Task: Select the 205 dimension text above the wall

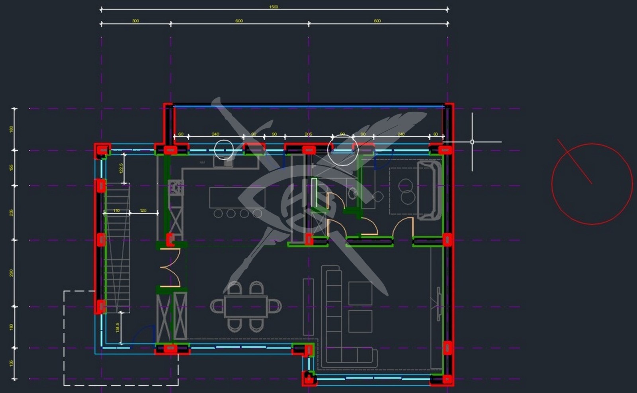Action: point(309,134)
